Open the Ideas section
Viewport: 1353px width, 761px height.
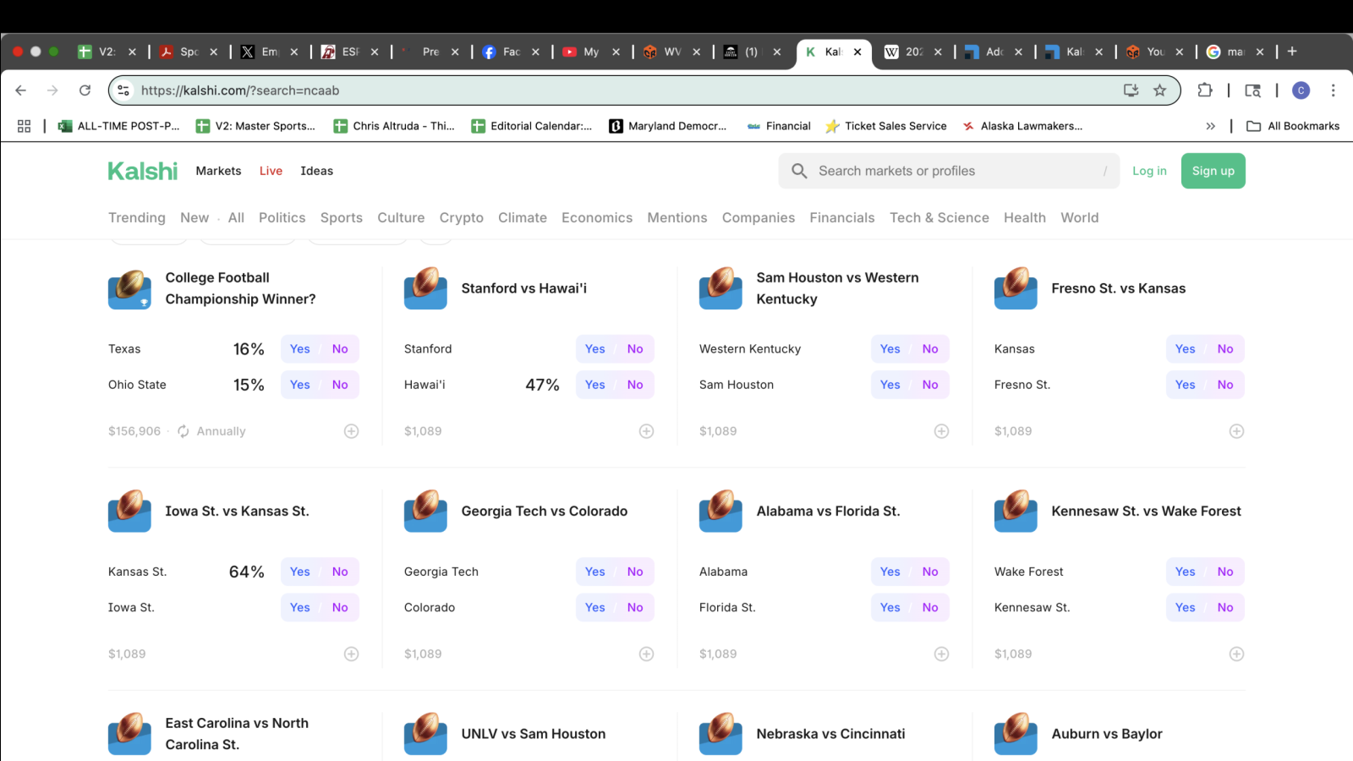pos(317,171)
